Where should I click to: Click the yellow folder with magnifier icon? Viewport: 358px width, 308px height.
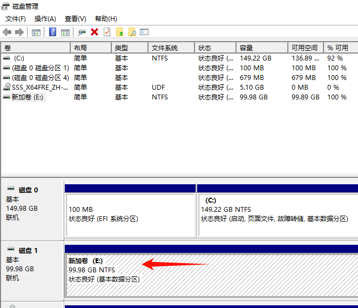click(x=132, y=32)
